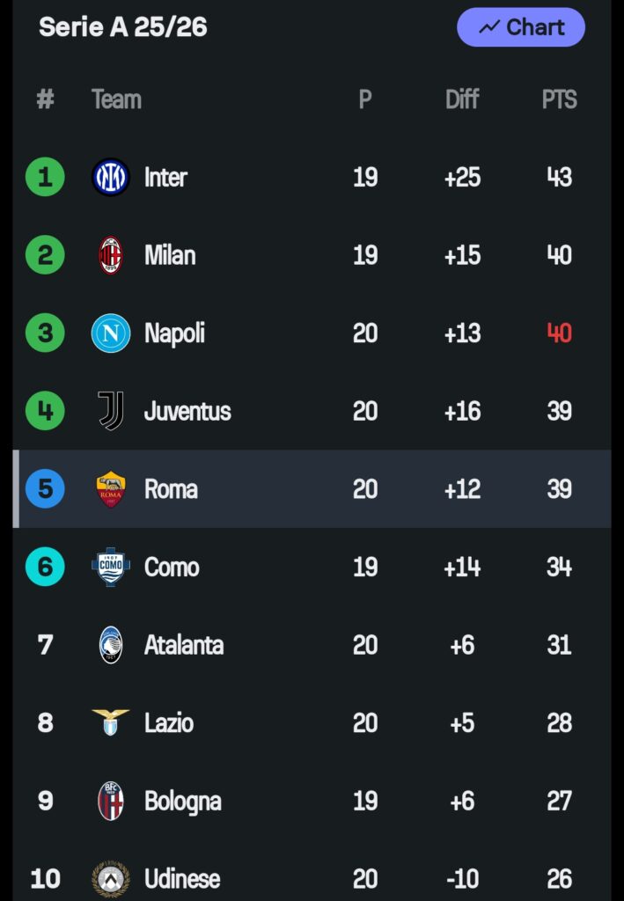The height and width of the screenshot is (901, 624).
Task: Click the Bologna club crest
Action: [111, 801]
